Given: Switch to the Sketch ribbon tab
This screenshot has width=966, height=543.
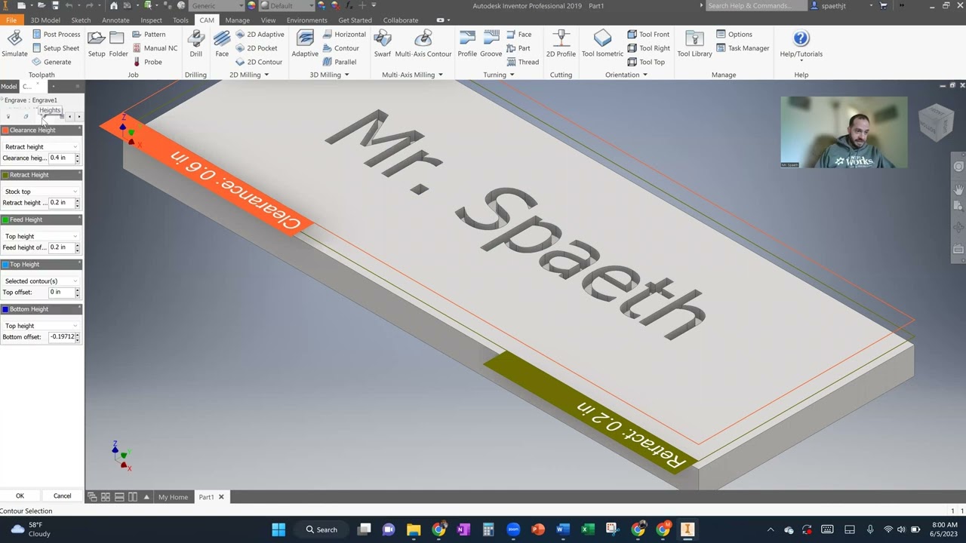Looking at the screenshot, I should (81, 20).
